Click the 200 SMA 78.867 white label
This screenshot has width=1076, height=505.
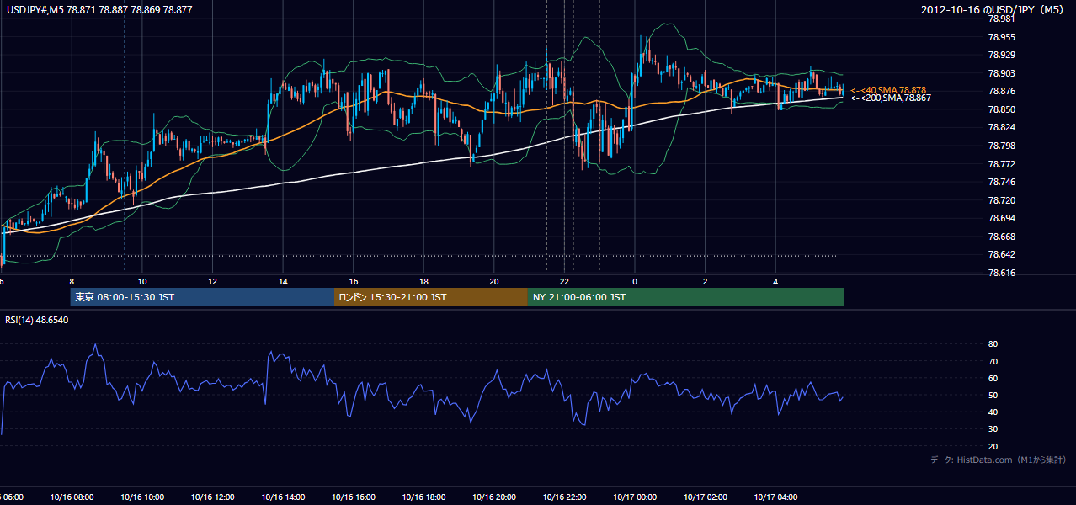[x=890, y=98]
